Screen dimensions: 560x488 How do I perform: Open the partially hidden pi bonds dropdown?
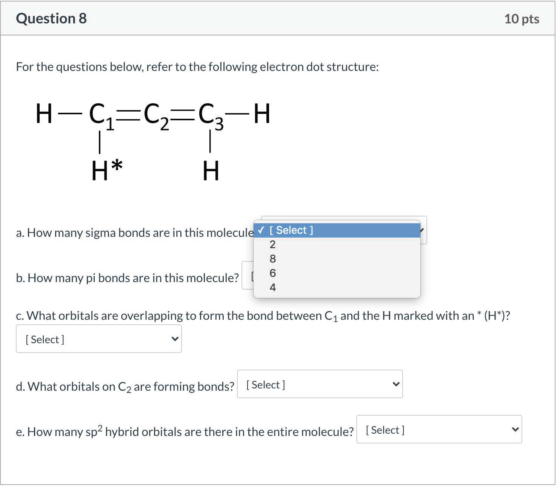tap(248, 276)
